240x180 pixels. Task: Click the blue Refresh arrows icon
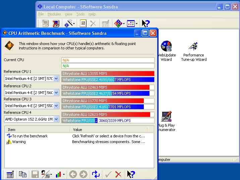[x=96, y=174]
